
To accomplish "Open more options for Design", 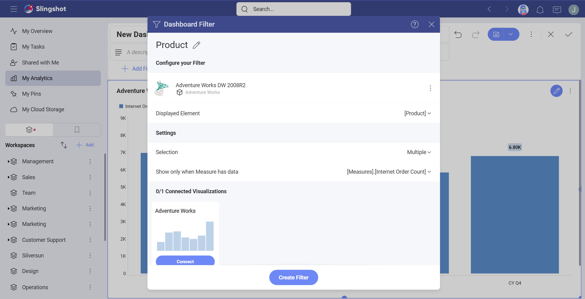I will [x=90, y=271].
